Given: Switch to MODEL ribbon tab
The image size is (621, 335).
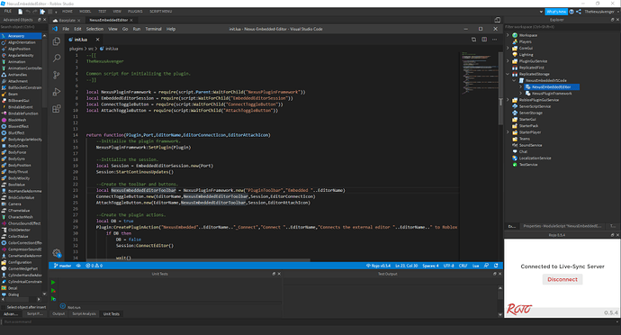Looking at the screenshot, I should (x=85, y=12).
